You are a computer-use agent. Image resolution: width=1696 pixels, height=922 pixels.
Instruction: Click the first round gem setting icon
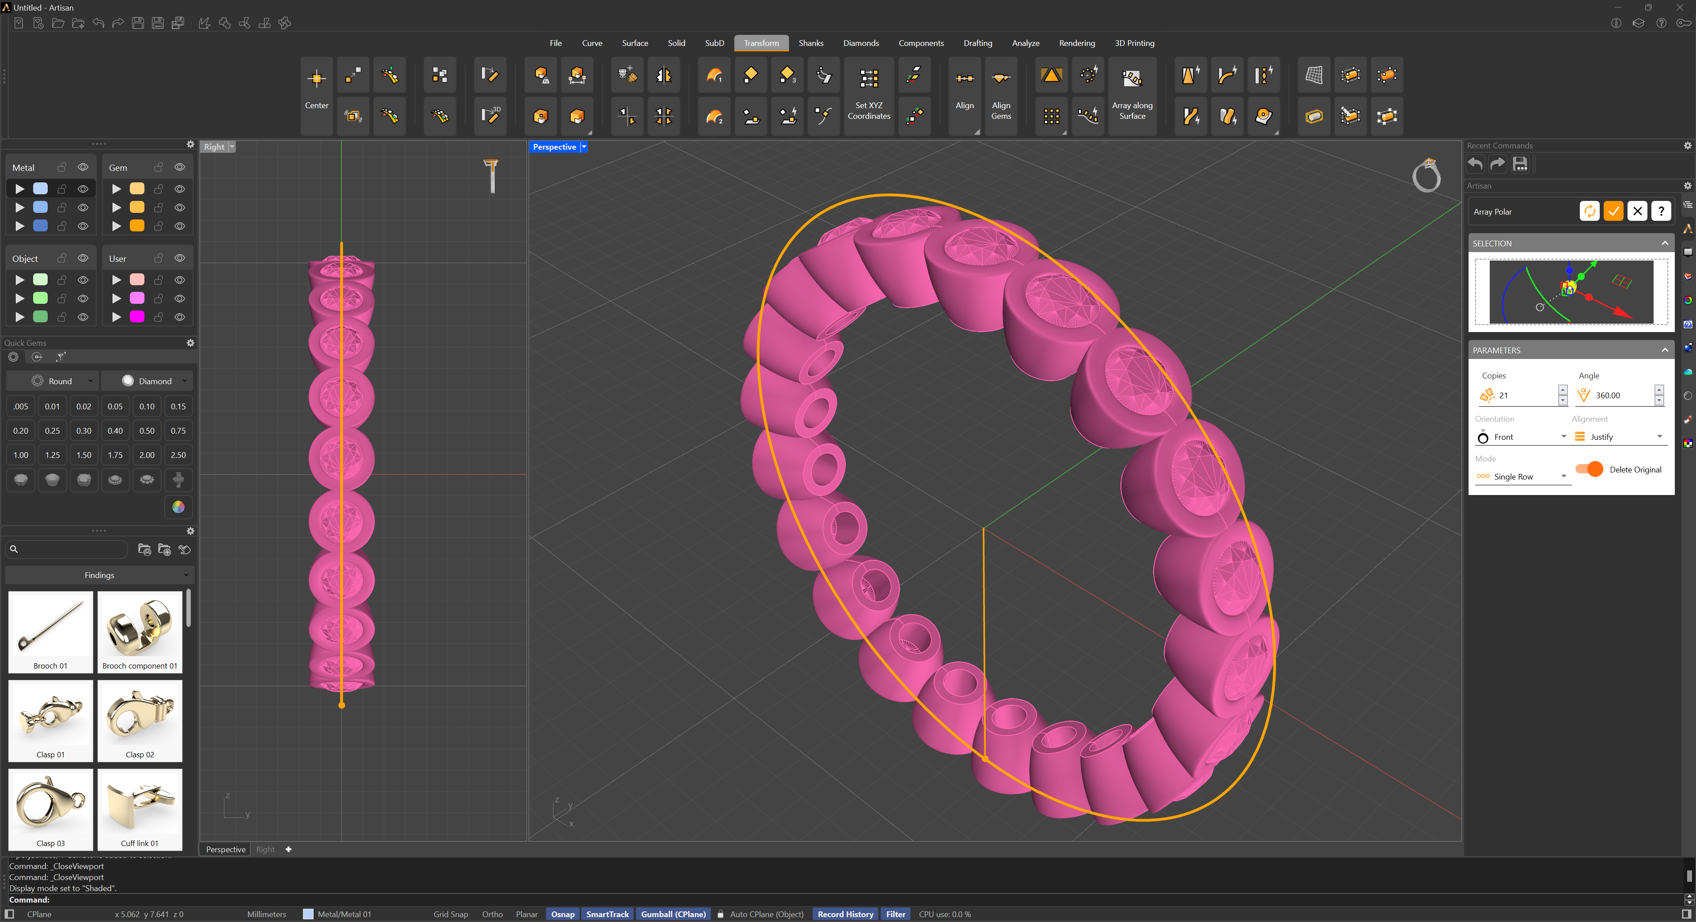[21, 480]
